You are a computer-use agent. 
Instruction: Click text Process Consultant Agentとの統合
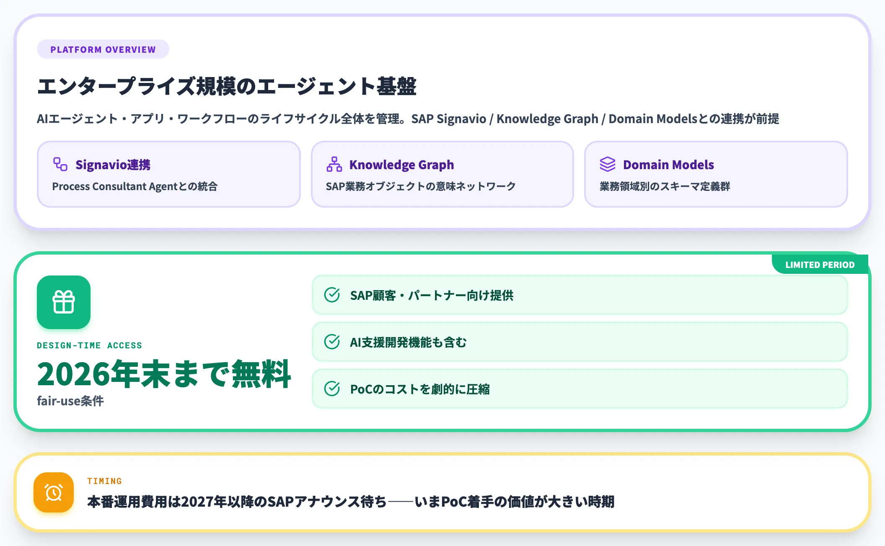pos(135,186)
